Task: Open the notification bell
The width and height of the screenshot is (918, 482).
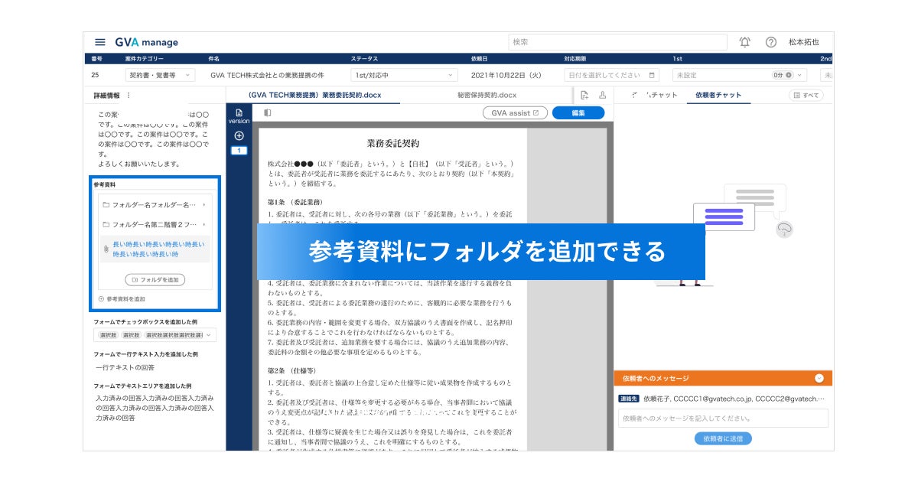Action: coord(744,42)
